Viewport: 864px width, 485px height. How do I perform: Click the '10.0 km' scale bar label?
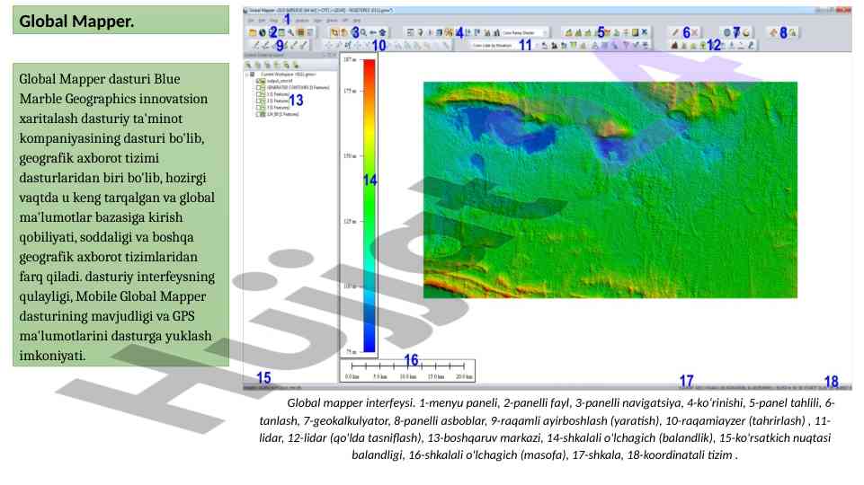408,376
